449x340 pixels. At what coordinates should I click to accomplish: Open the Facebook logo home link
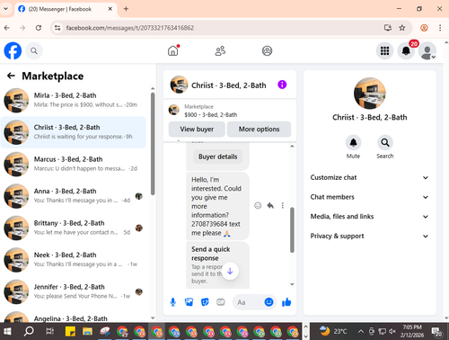13,50
